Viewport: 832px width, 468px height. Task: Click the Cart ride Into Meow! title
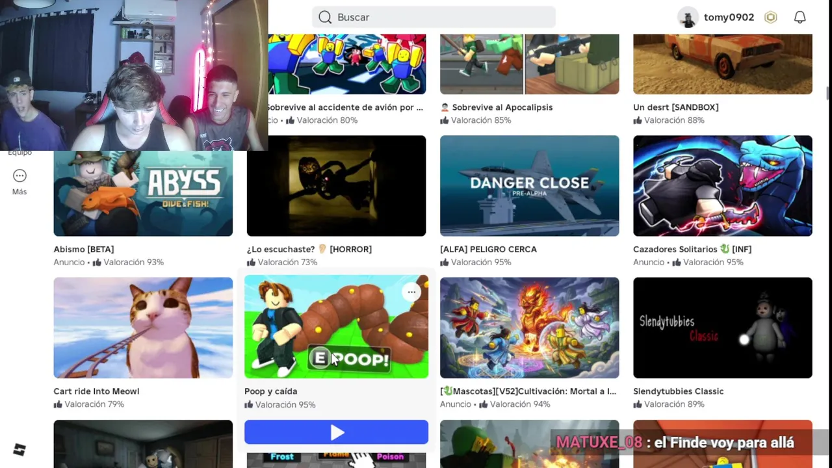(x=96, y=391)
